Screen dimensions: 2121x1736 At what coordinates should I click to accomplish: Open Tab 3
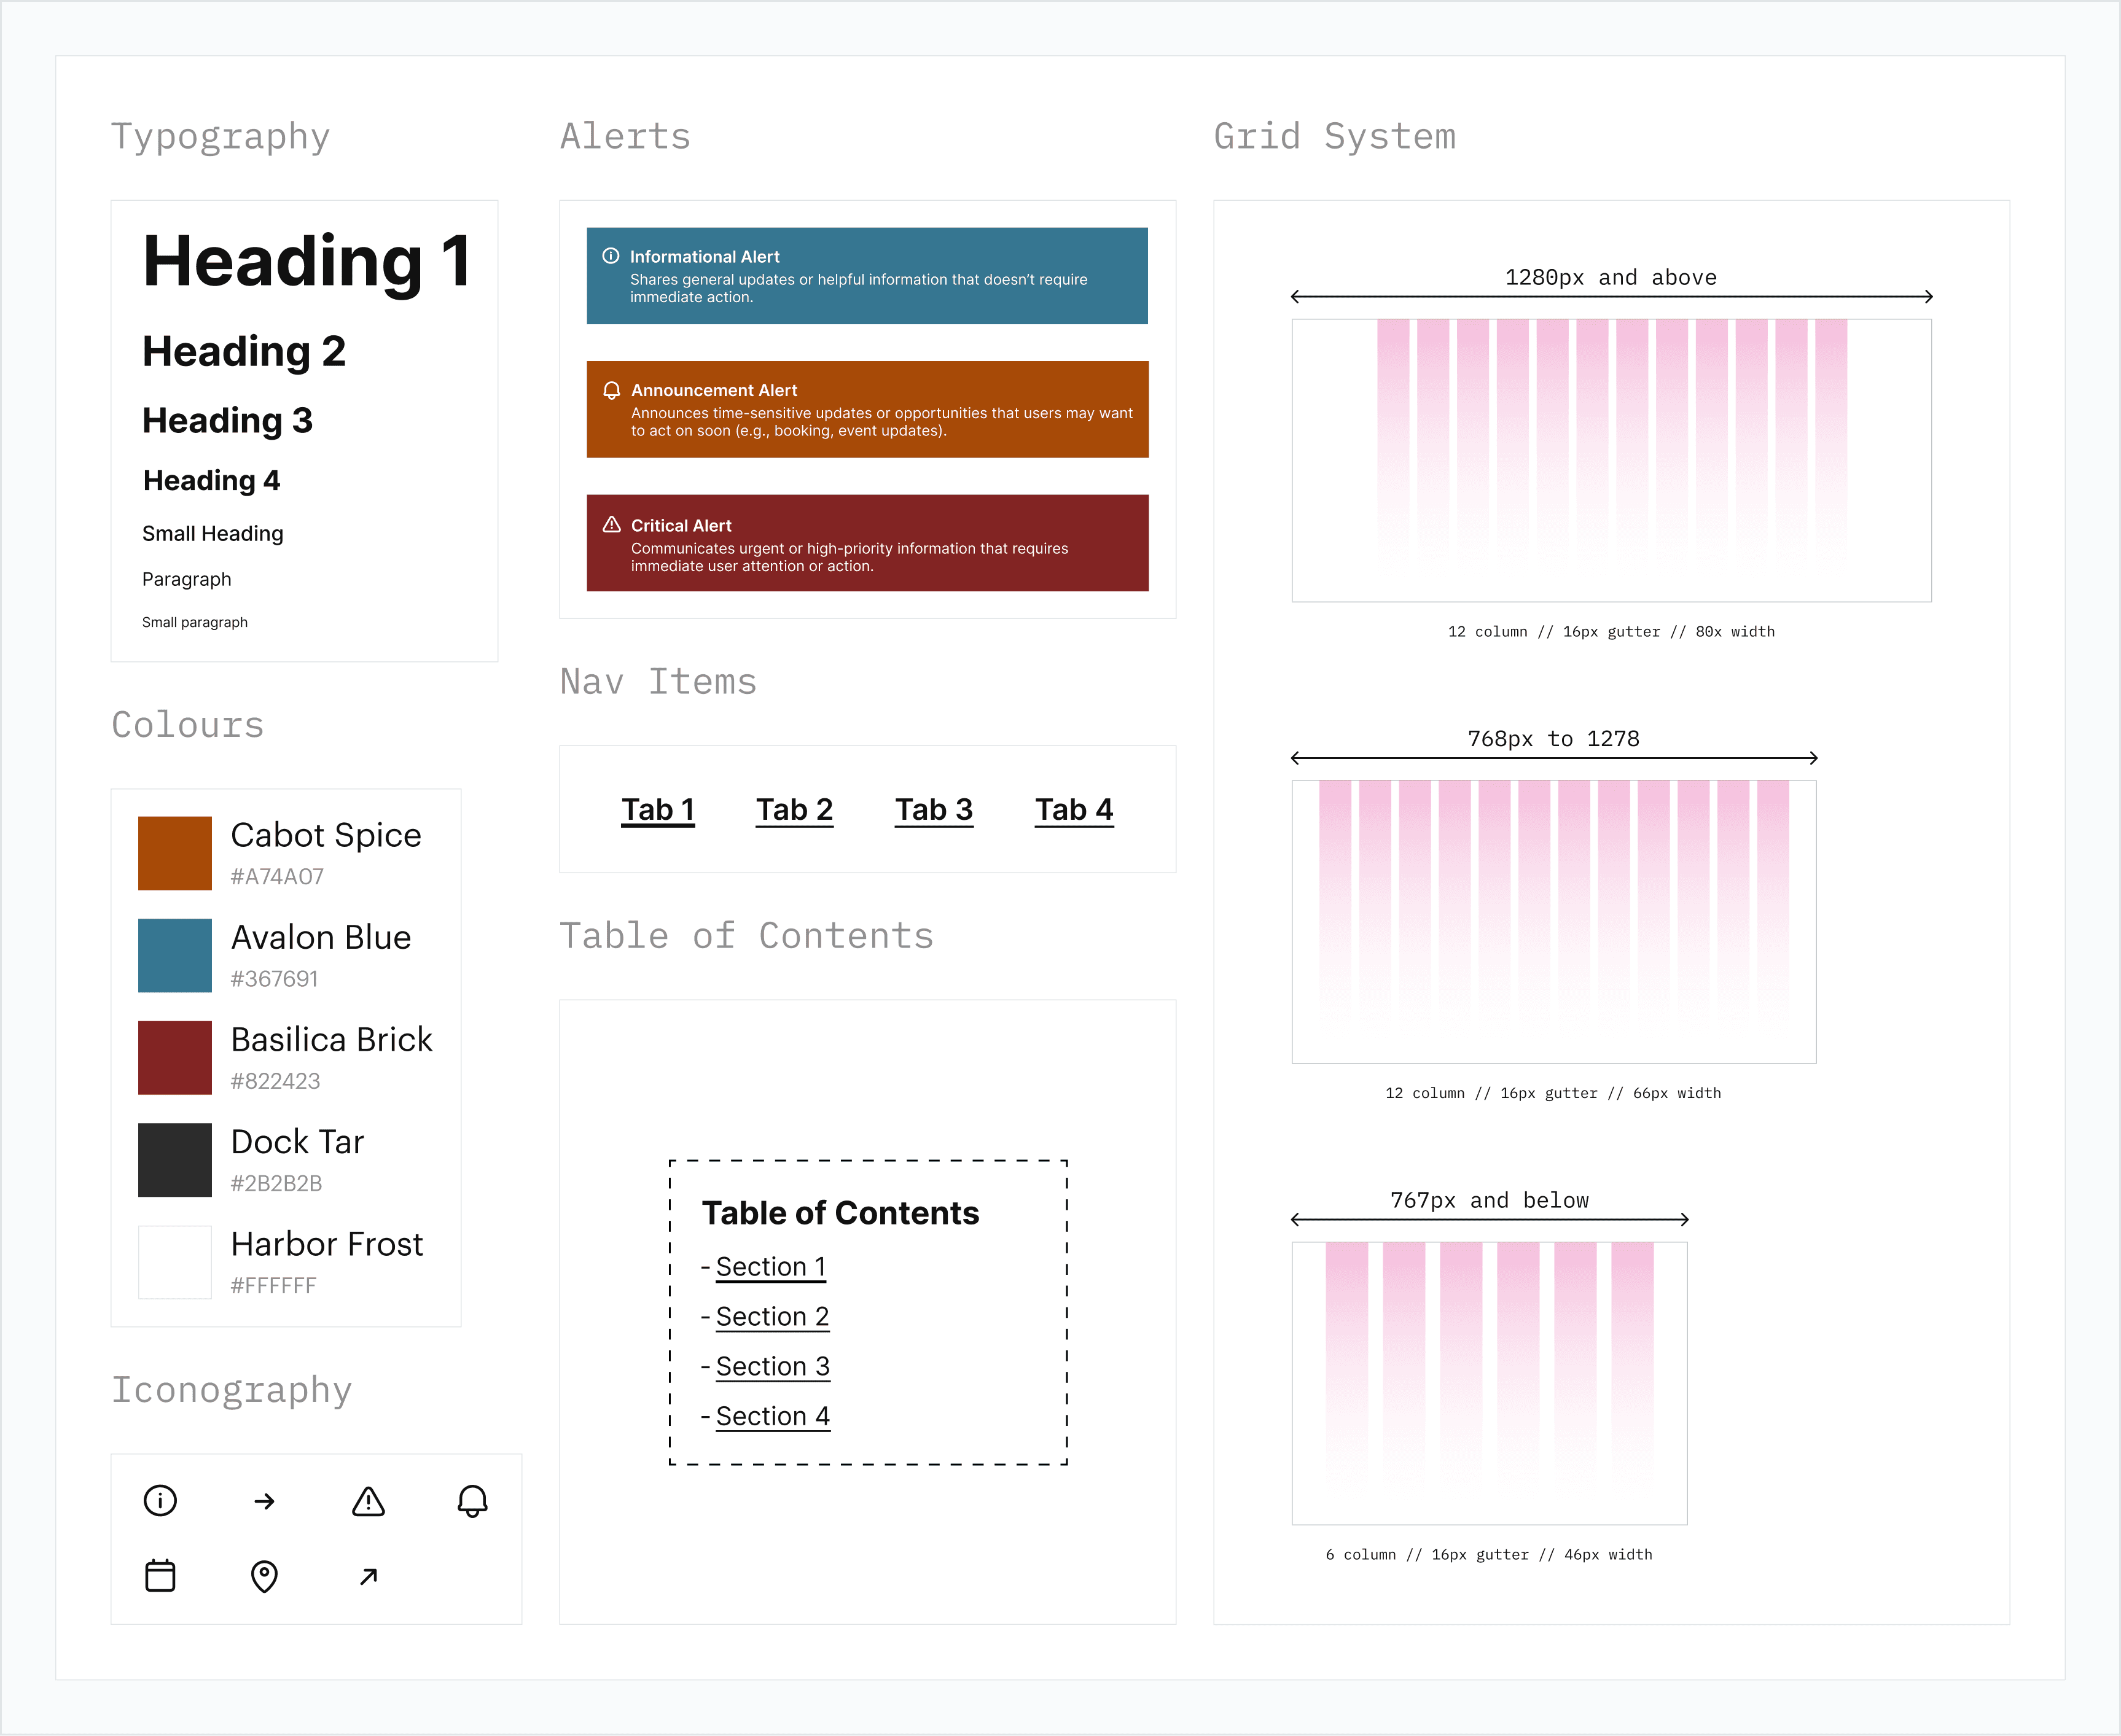coord(933,809)
